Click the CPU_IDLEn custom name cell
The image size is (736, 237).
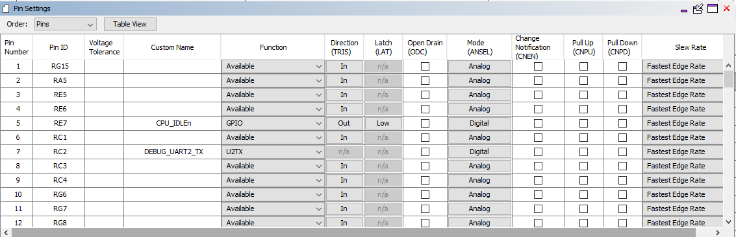tap(172, 124)
